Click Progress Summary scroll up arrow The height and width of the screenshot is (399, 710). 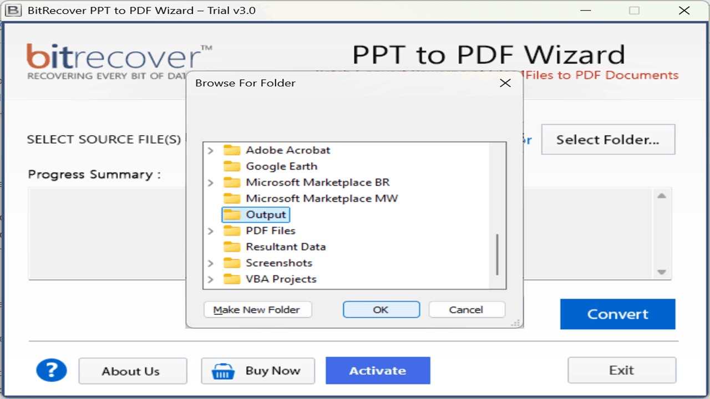661,196
